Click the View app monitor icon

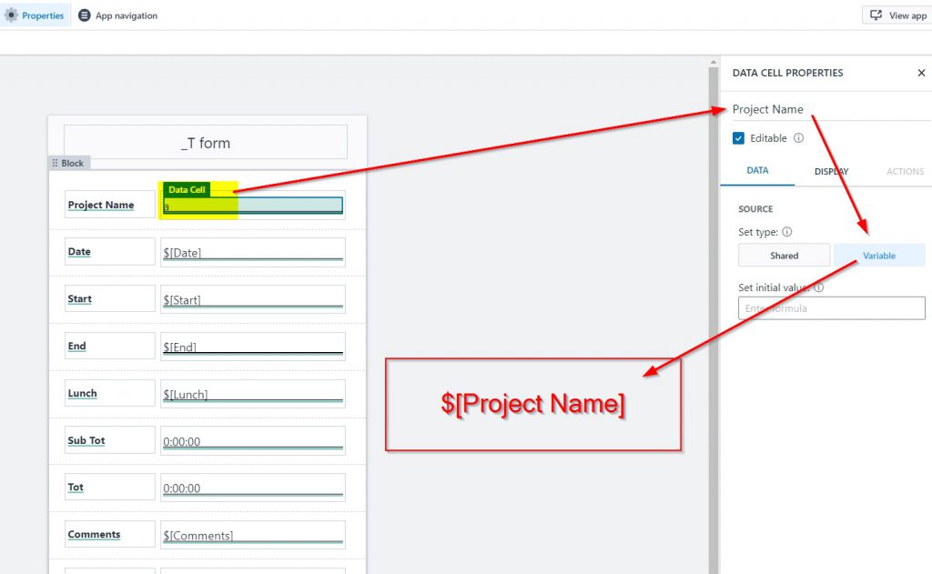(876, 15)
